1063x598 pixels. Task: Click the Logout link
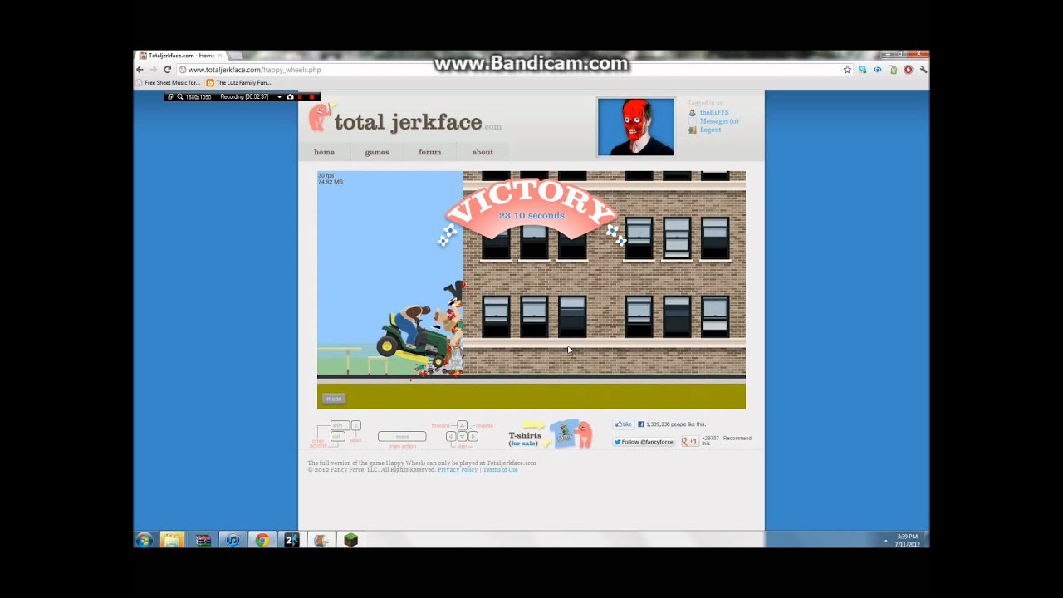[710, 130]
